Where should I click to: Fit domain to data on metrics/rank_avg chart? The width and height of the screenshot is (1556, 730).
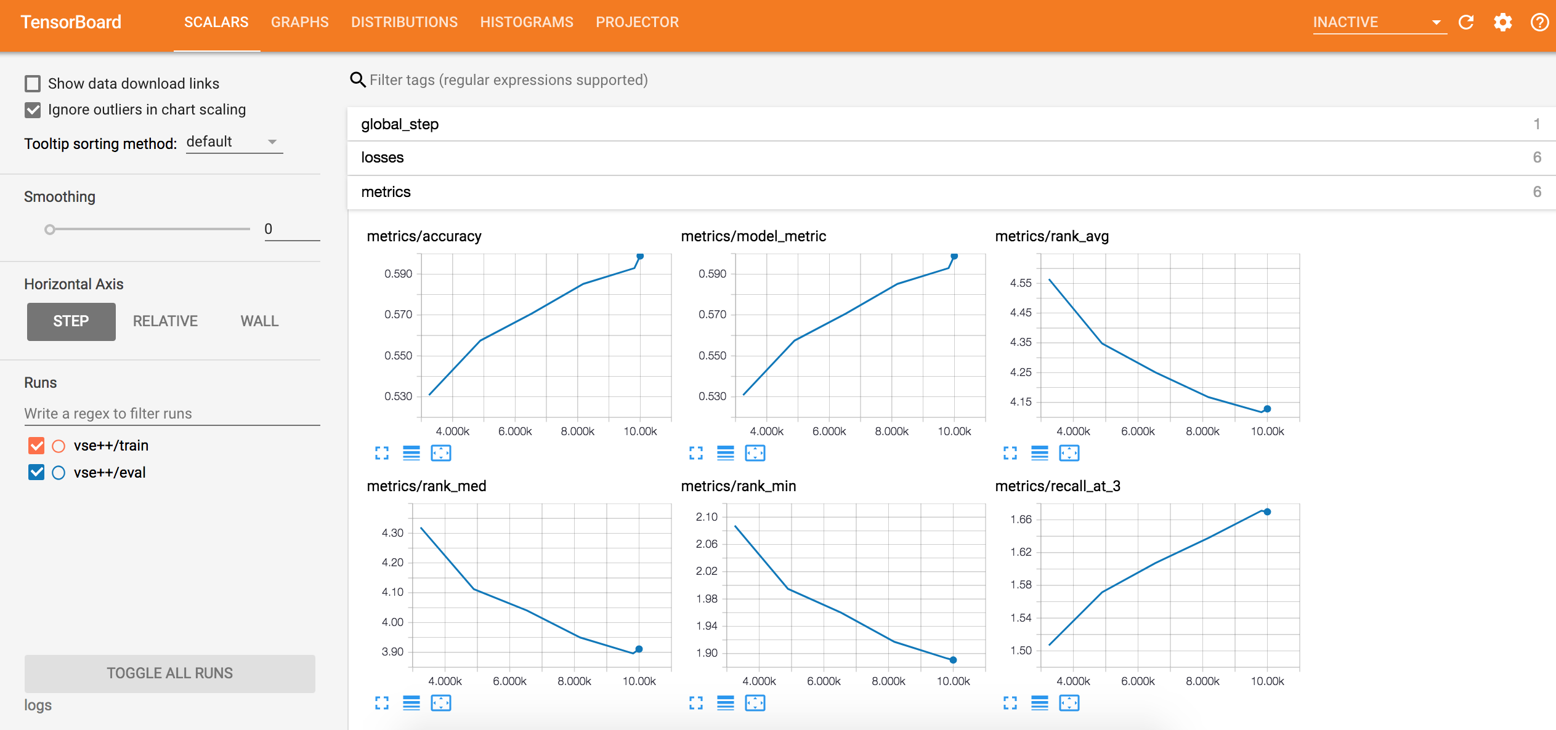click(x=1069, y=453)
